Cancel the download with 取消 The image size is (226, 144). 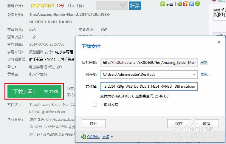[207, 123]
